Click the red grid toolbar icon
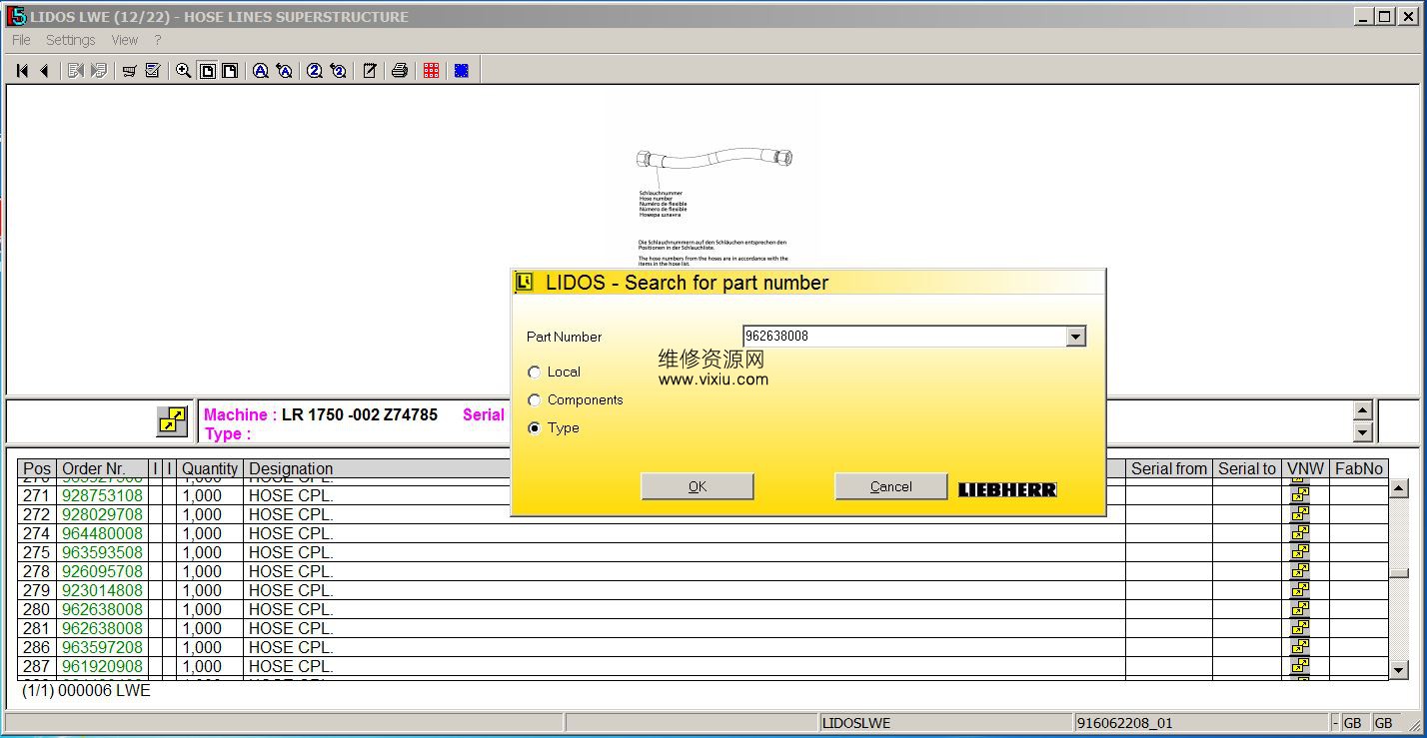 point(431,71)
